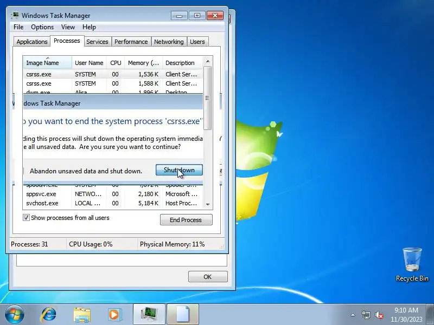Select the sppsvc.exe process row
The height and width of the screenshot is (325, 434).
click(113, 194)
